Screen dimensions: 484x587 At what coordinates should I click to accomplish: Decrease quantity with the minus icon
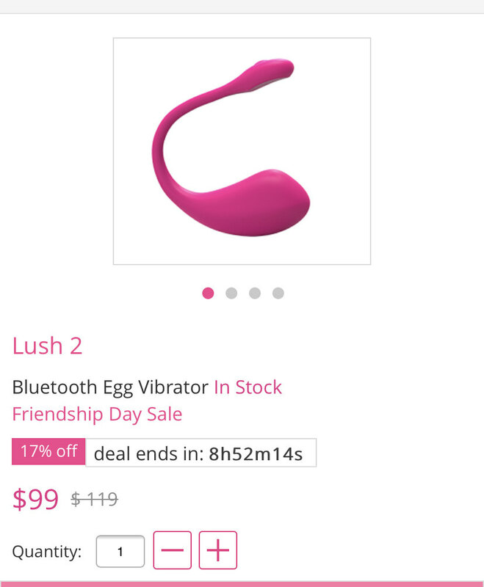173,550
